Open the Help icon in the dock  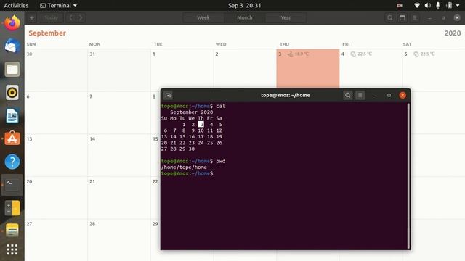12,162
